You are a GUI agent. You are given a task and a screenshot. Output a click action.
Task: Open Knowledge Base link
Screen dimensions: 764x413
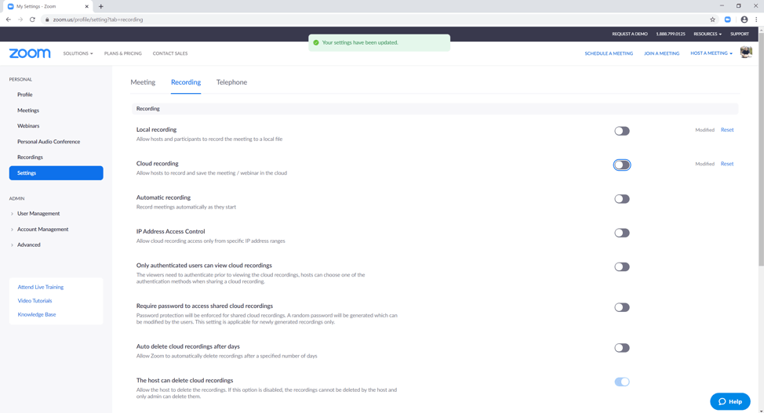(37, 314)
